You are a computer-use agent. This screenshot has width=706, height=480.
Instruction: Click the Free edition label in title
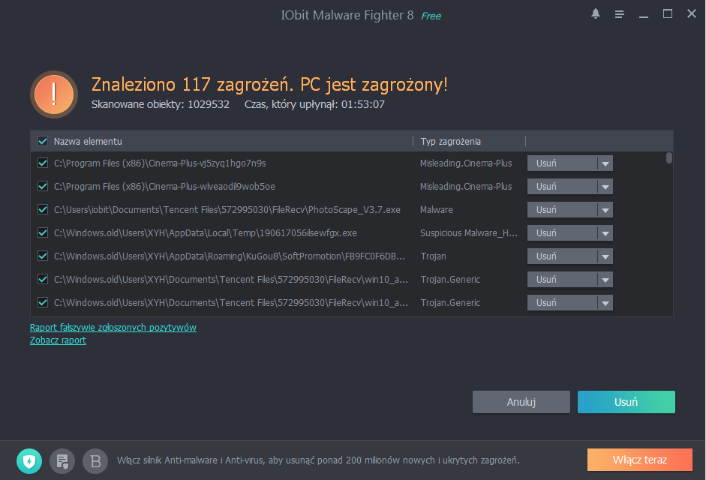(x=431, y=16)
